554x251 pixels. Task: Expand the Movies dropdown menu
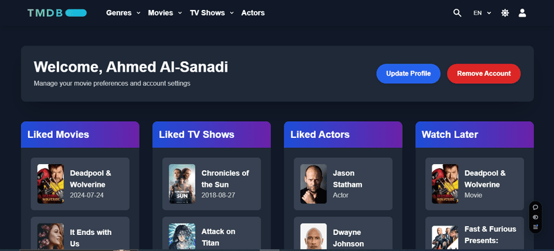point(165,13)
